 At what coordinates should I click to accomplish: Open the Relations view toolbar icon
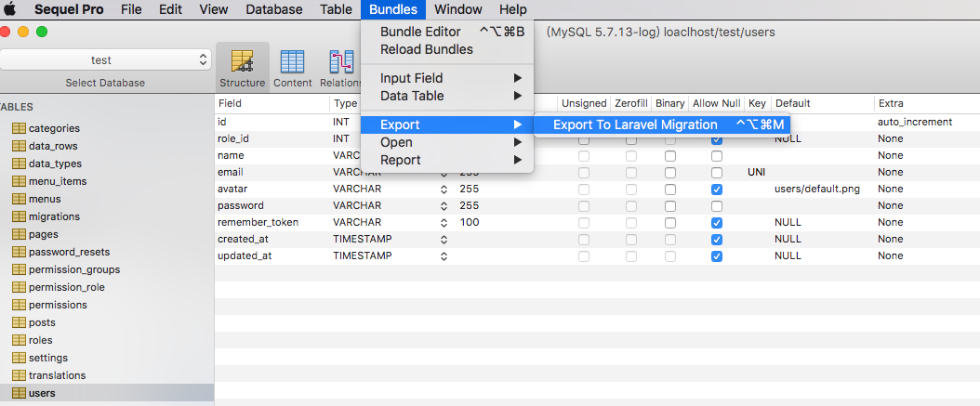[341, 68]
